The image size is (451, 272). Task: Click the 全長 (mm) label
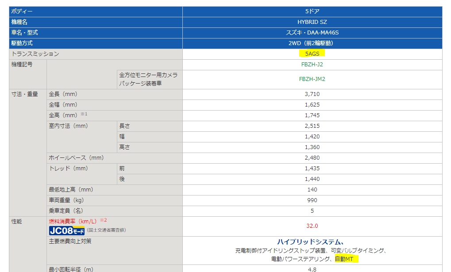(63, 94)
